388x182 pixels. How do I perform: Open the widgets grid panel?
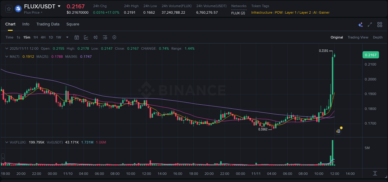click(380, 24)
